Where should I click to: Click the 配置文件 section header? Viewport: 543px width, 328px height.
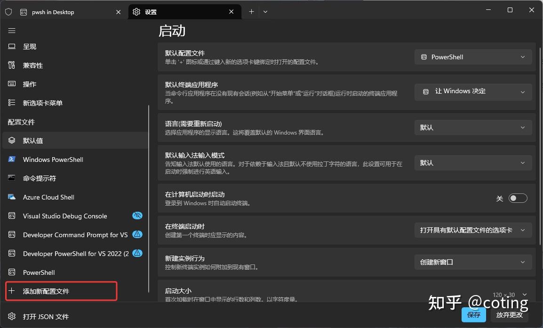pos(22,122)
